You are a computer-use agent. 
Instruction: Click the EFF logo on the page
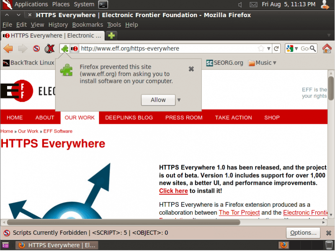pyautogui.click(x=17, y=91)
